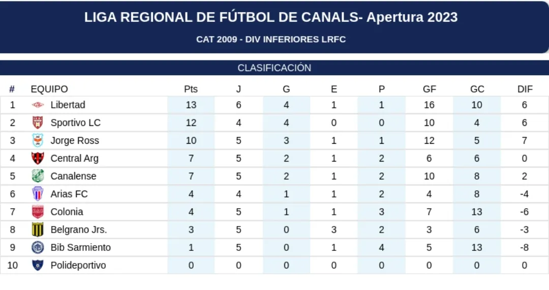Select the Jorge Ross team logo
The image size is (549, 290).
click(x=38, y=141)
